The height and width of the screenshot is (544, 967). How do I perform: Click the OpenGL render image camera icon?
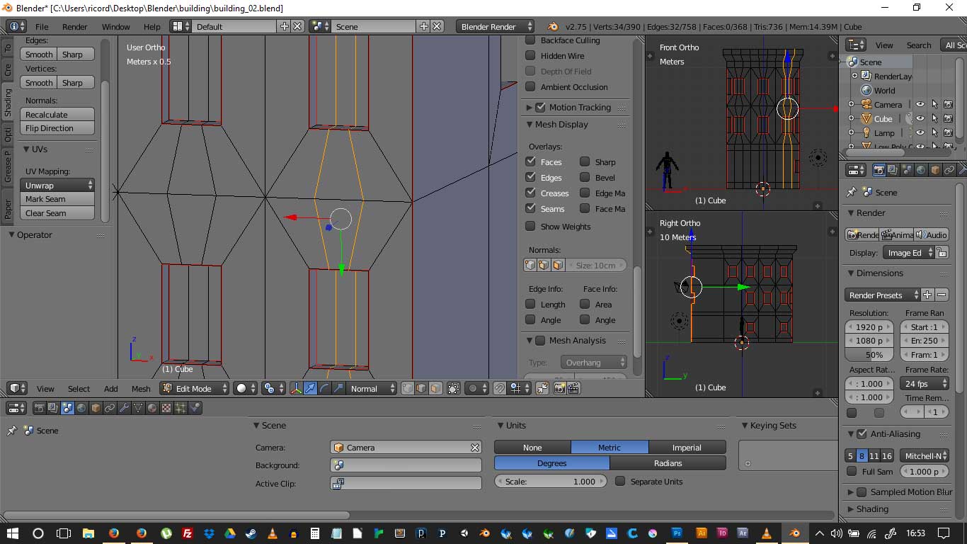point(560,388)
